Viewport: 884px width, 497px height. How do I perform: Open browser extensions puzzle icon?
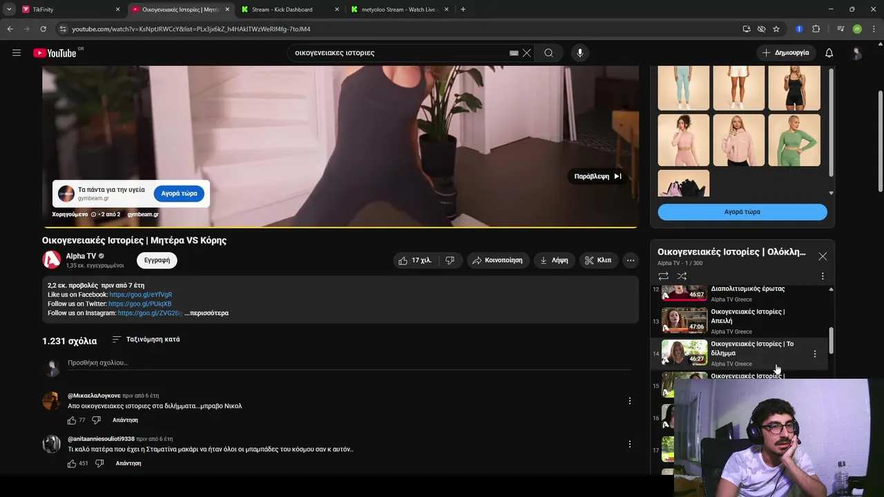point(816,29)
